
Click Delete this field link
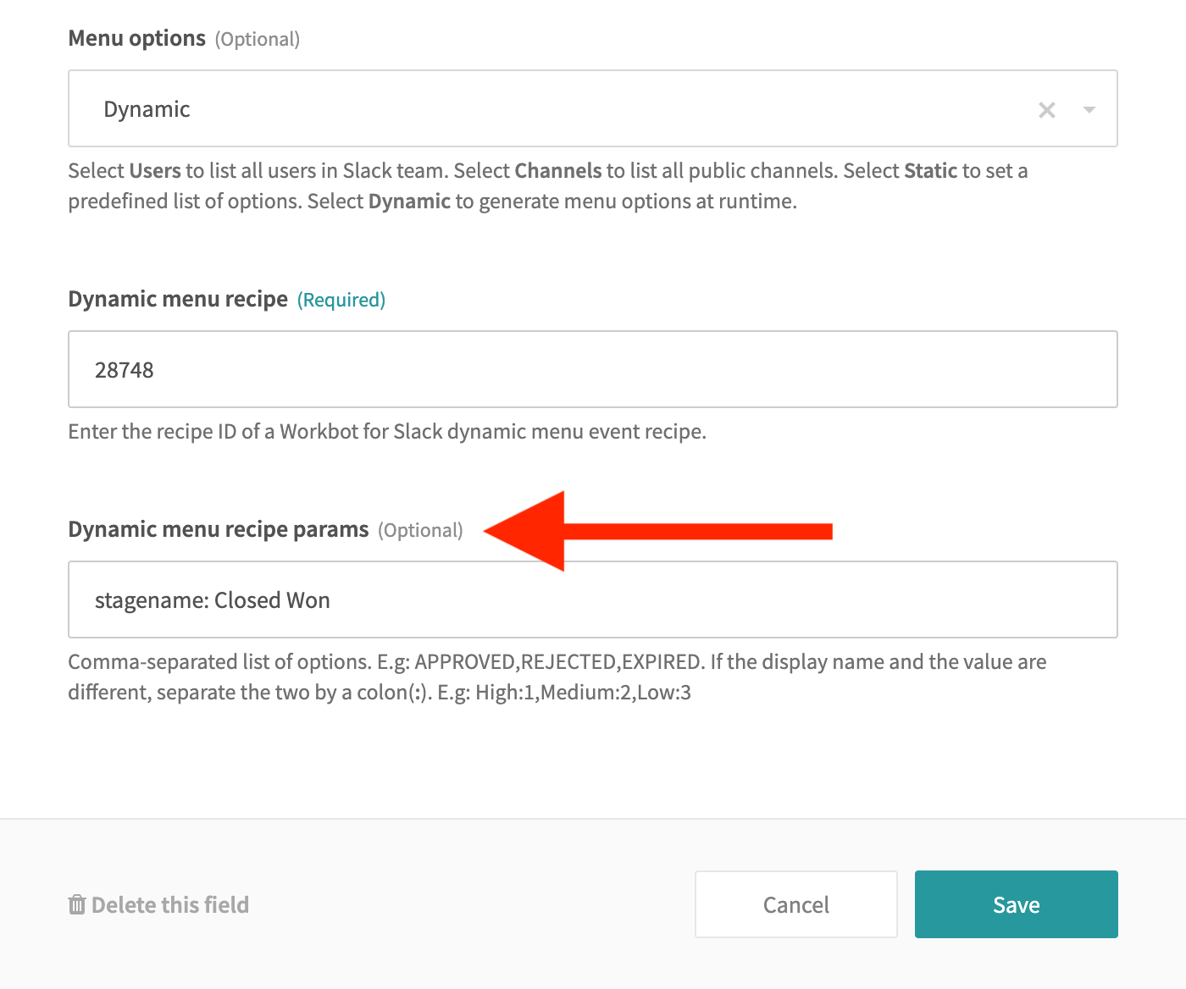[x=169, y=904]
